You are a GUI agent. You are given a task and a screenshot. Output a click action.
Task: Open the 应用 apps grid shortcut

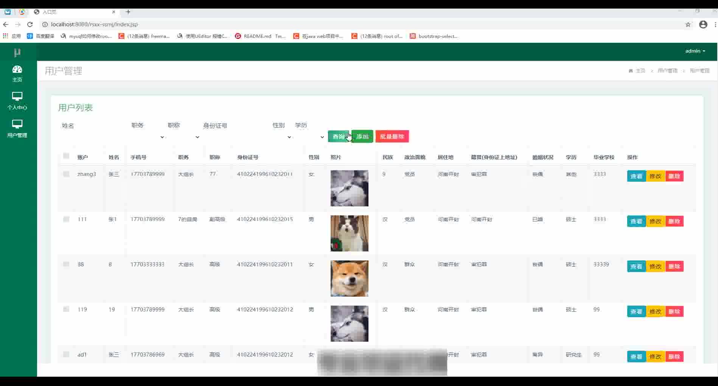12,36
